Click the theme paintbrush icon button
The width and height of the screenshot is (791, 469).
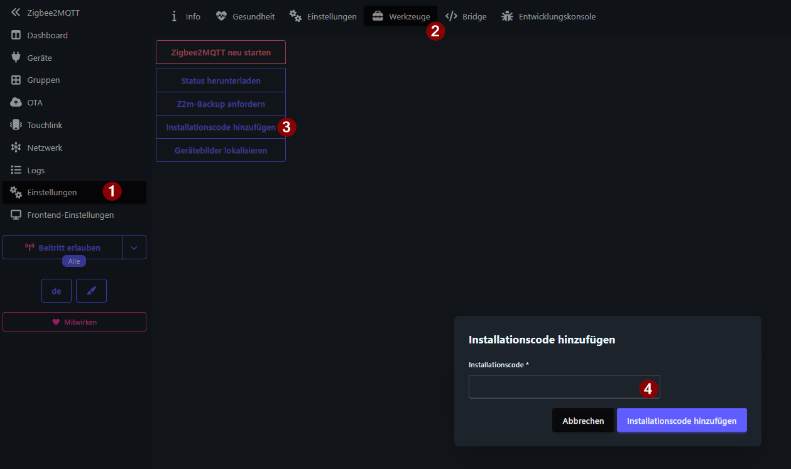pos(91,291)
